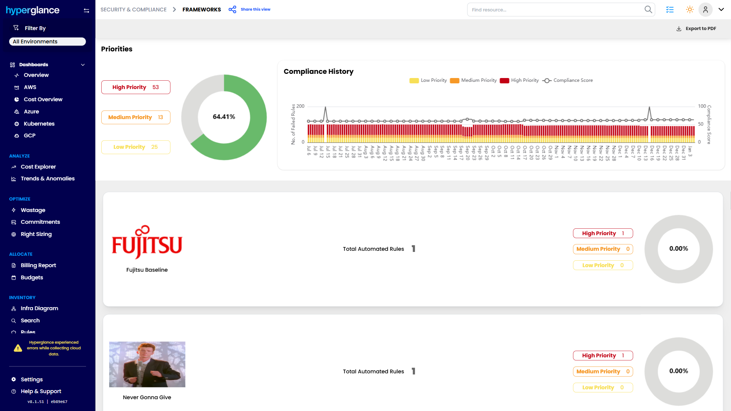
Task: Toggle Compliance Score line in chart legend
Action: 568,80
